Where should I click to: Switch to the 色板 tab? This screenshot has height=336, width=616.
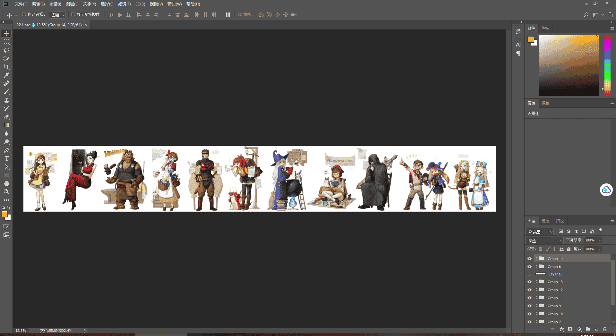(x=545, y=28)
